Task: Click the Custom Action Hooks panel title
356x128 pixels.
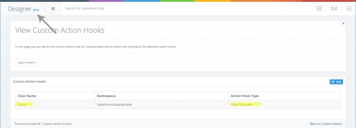Action: coord(30,81)
